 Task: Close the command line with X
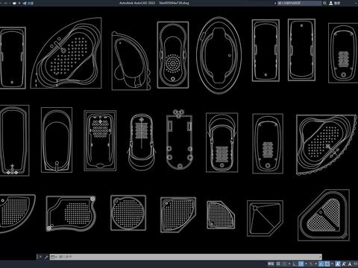tap(40, 257)
